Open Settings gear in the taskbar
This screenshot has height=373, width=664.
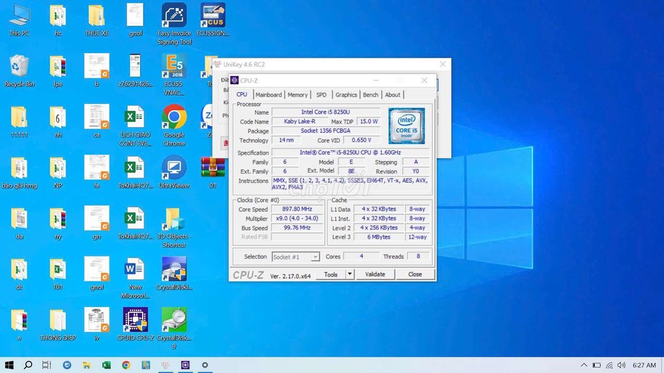[205, 365]
